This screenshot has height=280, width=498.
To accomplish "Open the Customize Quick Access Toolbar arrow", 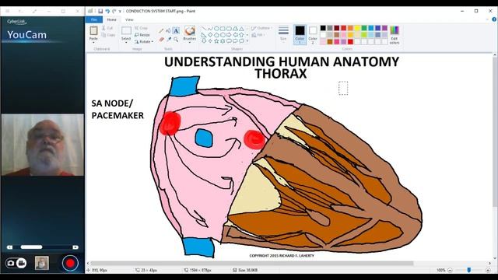I will click(x=120, y=11).
